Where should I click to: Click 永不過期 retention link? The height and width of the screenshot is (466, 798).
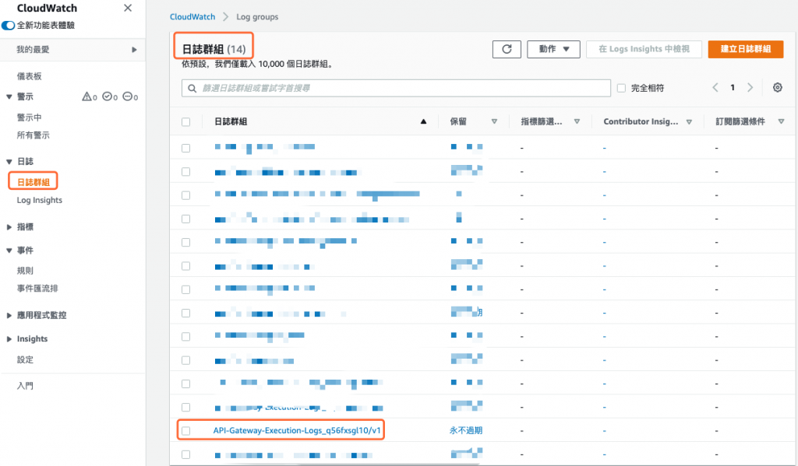point(466,430)
